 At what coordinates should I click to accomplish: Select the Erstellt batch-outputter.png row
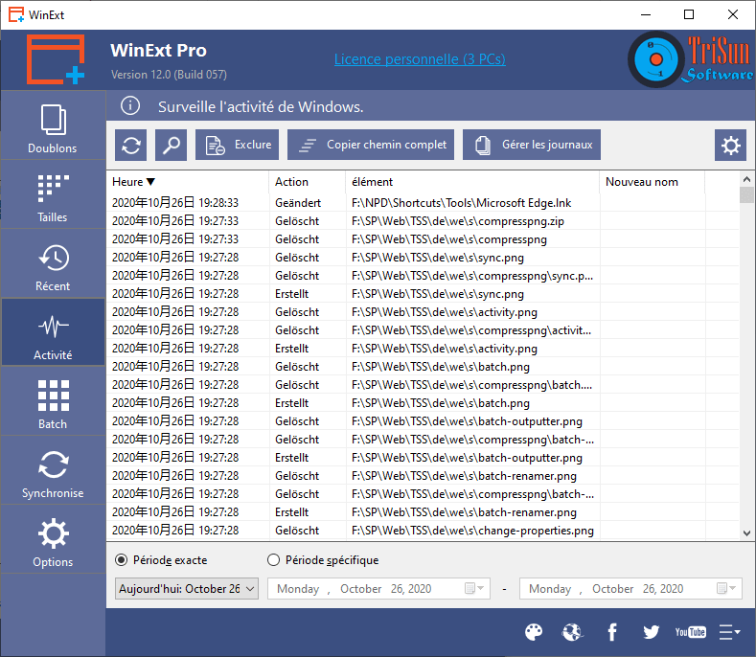pyautogui.click(x=423, y=458)
